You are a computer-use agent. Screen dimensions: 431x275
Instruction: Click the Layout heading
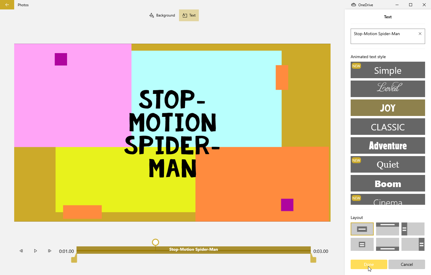tap(357, 217)
